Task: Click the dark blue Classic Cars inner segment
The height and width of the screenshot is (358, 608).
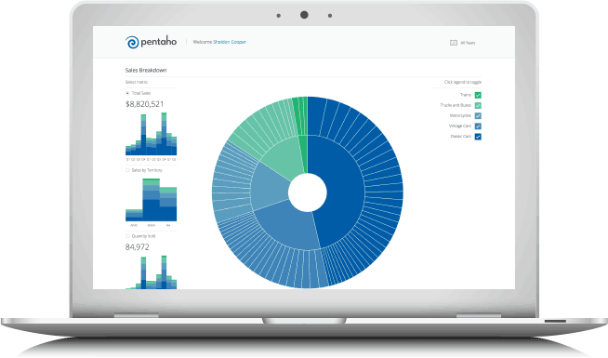Action: [341, 186]
